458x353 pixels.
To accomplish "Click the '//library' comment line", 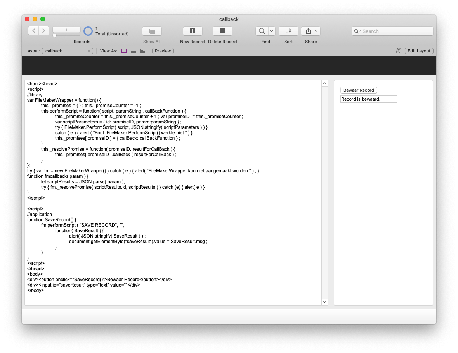I will (35, 95).
